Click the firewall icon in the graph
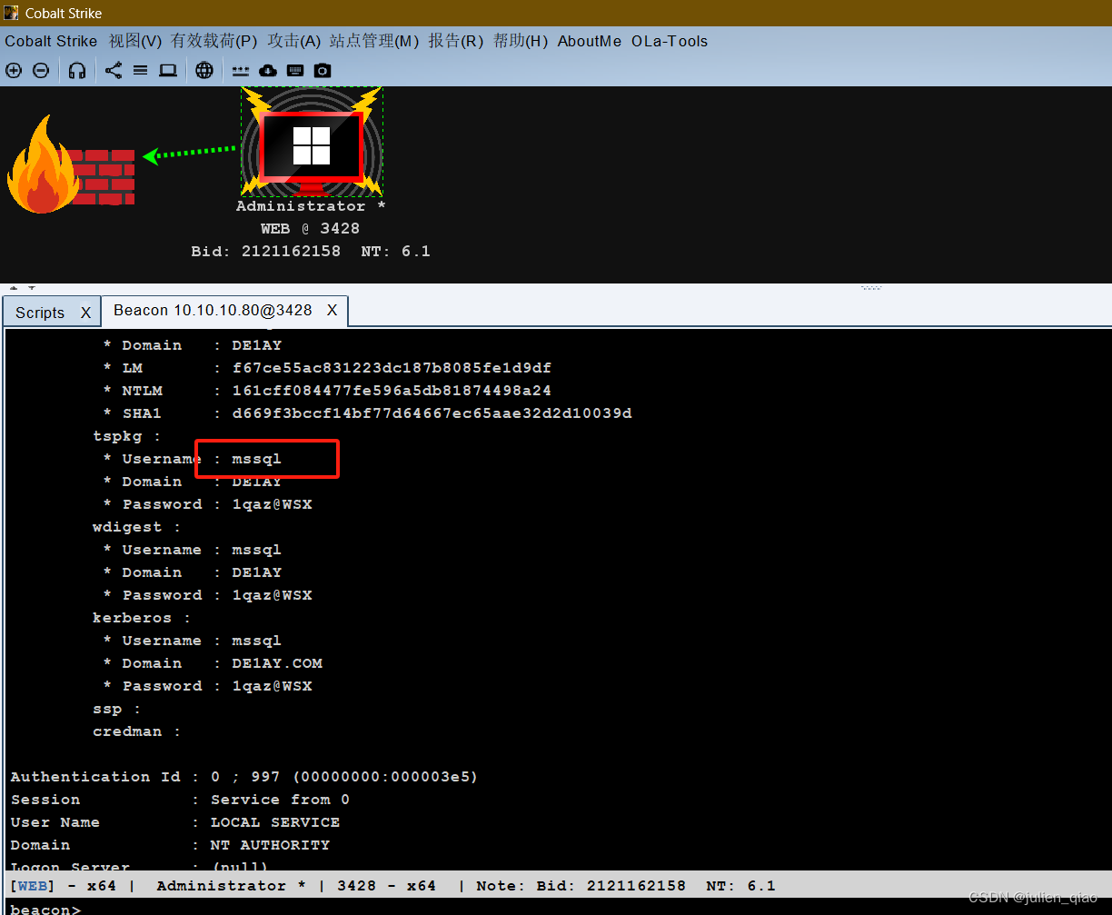This screenshot has height=915, width=1112. [x=71, y=165]
